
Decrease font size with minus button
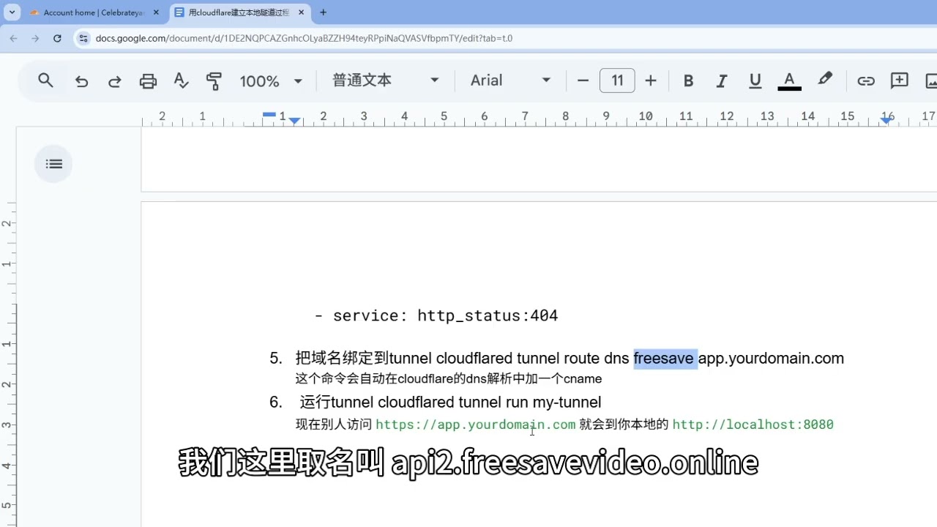point(583,81)
